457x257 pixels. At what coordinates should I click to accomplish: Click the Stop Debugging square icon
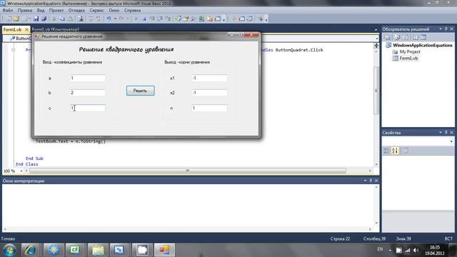click(144, 19)
